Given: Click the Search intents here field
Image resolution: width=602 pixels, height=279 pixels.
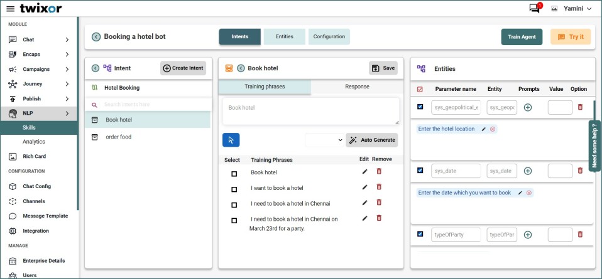Looking at the screenshot, I should pos(151,104).
